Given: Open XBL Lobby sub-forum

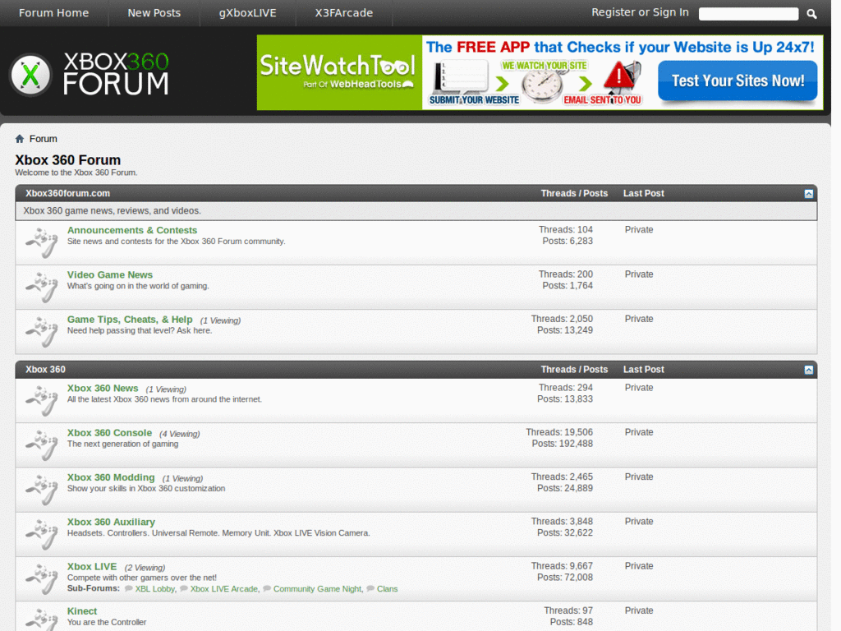Looking at the screenshot, I should (155, 589).
